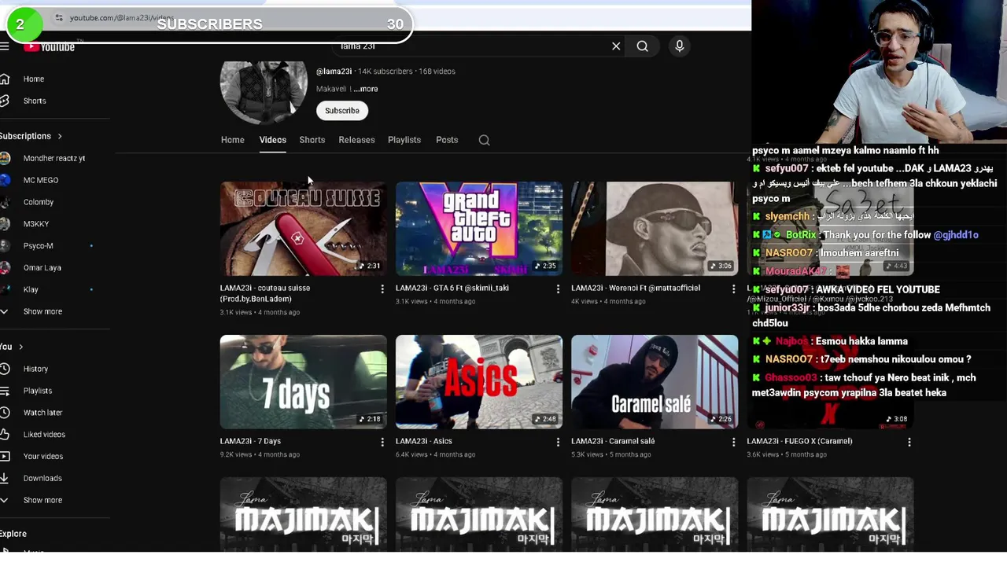Click the title LAMA23i - GTA 6 Ft @skimii_taki
This screenshot has width=1007, height=566.
[x=452, y=288]
